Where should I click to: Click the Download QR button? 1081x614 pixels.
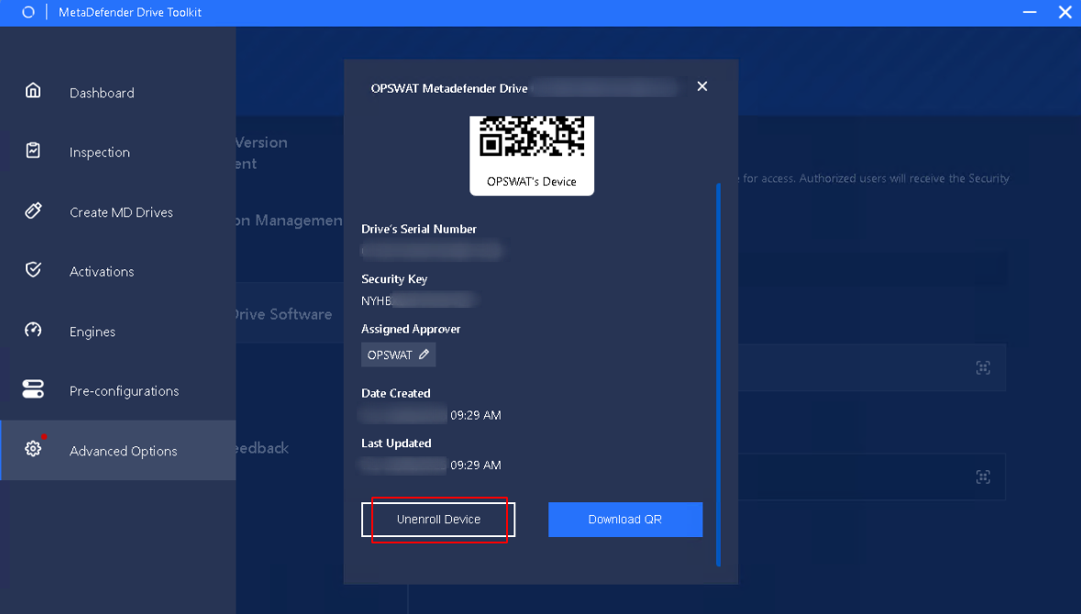tap(625, 520)
